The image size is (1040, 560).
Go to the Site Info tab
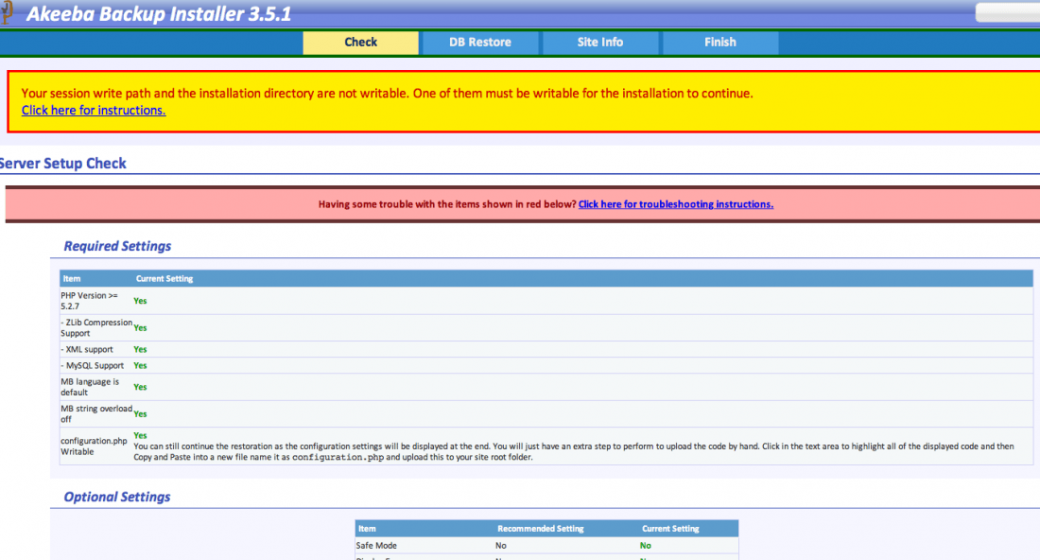pos(600,43)
